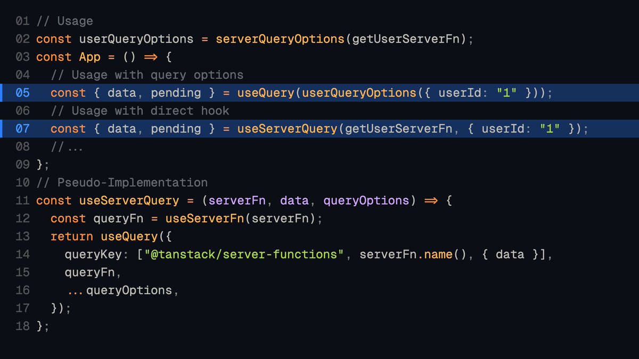639x359 pixels.
Task: Click 'getUserServerFn' argument on line 07
Action: pyautogui.click(x=398, y=129)
